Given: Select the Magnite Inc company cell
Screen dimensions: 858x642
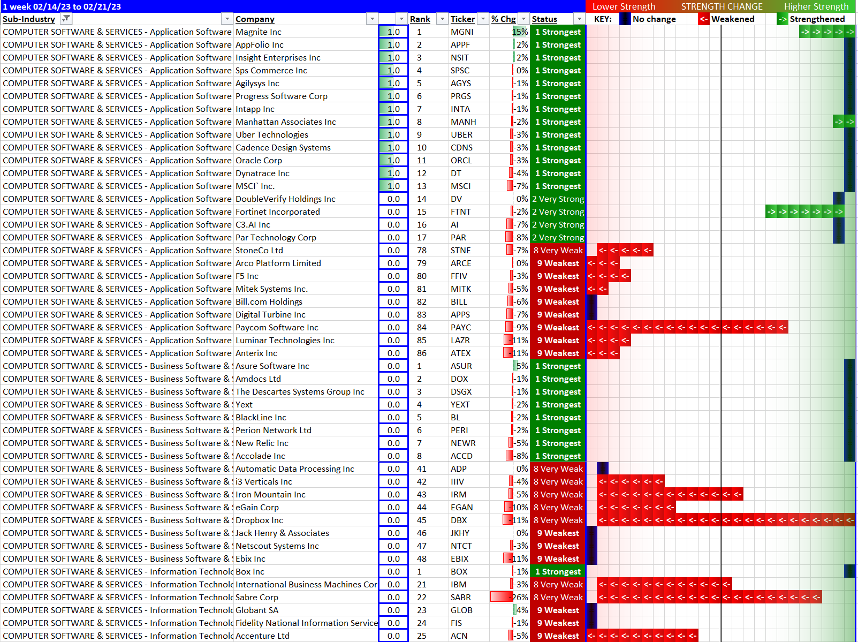Looking at the screenshot, I should pyautogui.click(x=306, y=32).
